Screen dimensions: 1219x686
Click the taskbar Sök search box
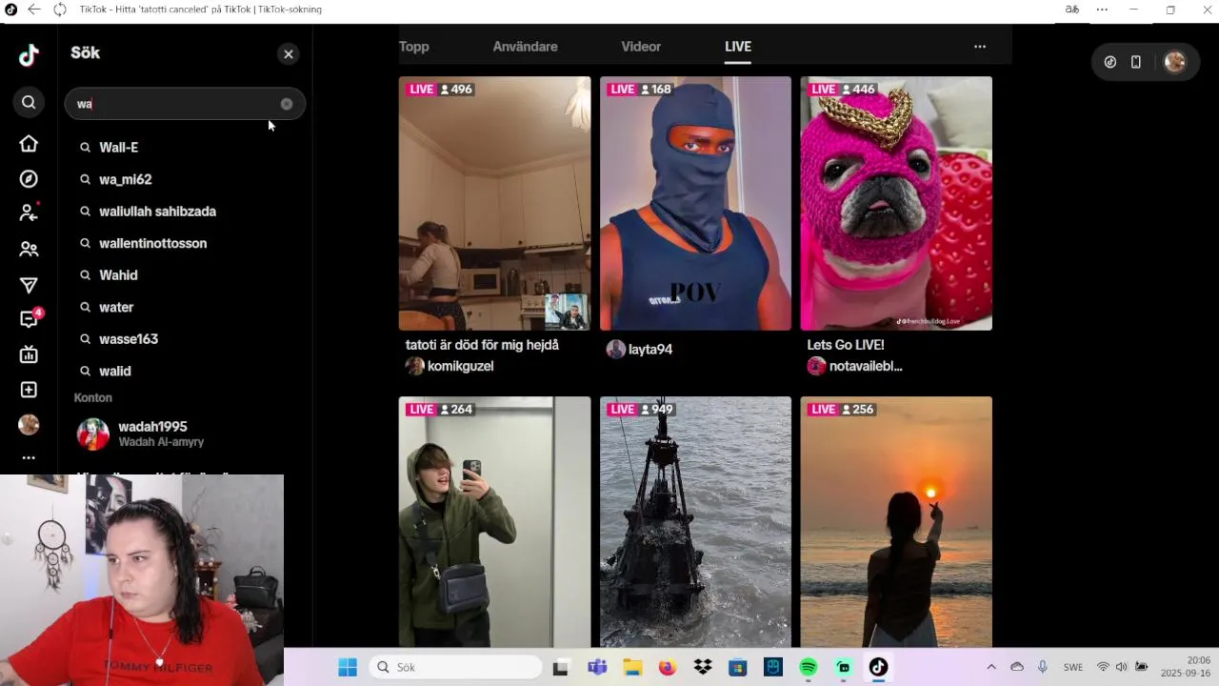455,667
